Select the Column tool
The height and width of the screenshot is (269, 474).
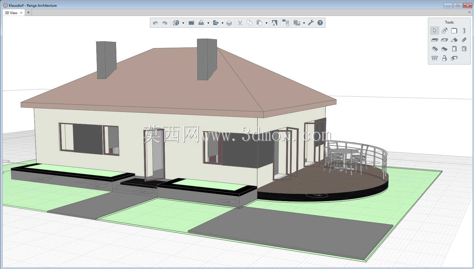pos(464,31)
